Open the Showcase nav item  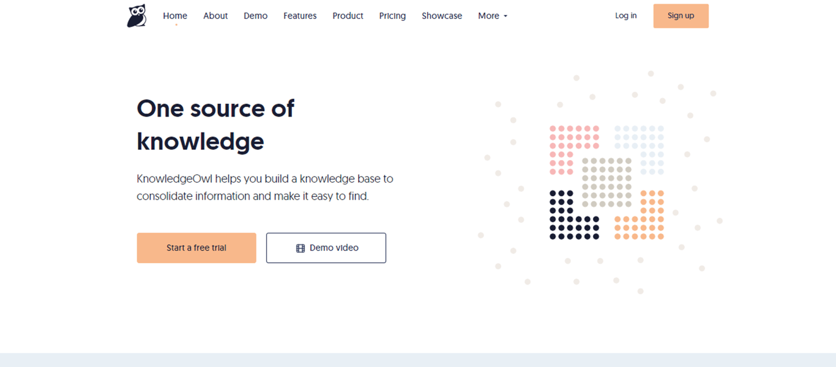tap(442, 16)
